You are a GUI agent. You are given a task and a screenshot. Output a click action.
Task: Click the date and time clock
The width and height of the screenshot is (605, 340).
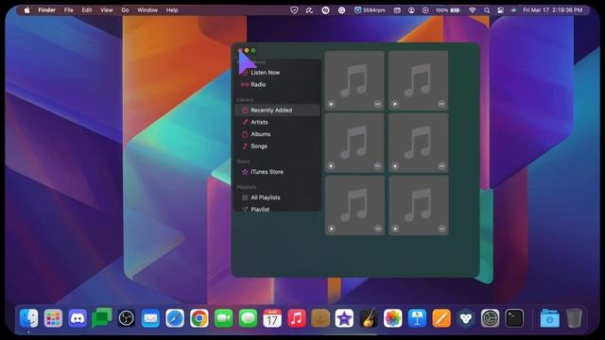552,10
